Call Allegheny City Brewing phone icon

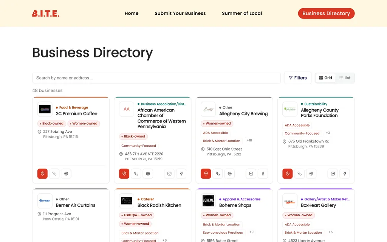tap(218, 174)
